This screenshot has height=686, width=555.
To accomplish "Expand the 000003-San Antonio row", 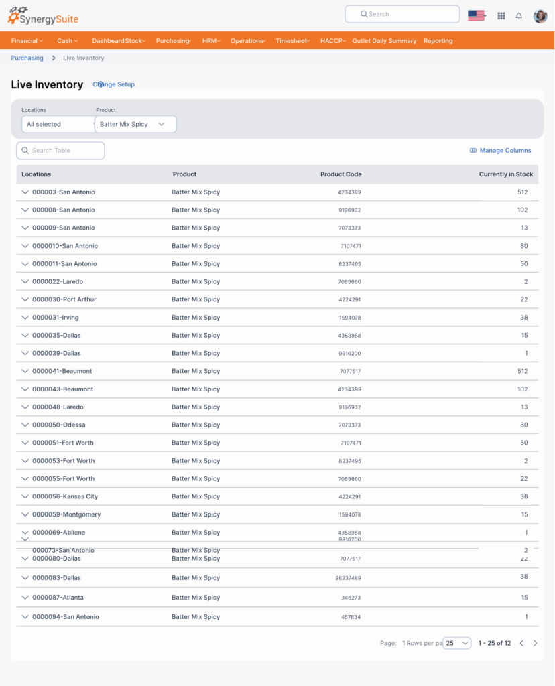I will (25, 192).
